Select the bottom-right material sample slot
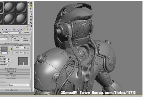 point(21,19)
